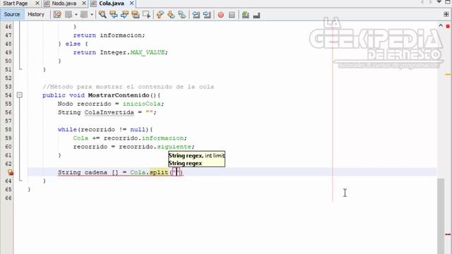The height and width of the screenshot is (254, 452).
Task: Close the Nodo.java tab
Action: coord(84,3)
